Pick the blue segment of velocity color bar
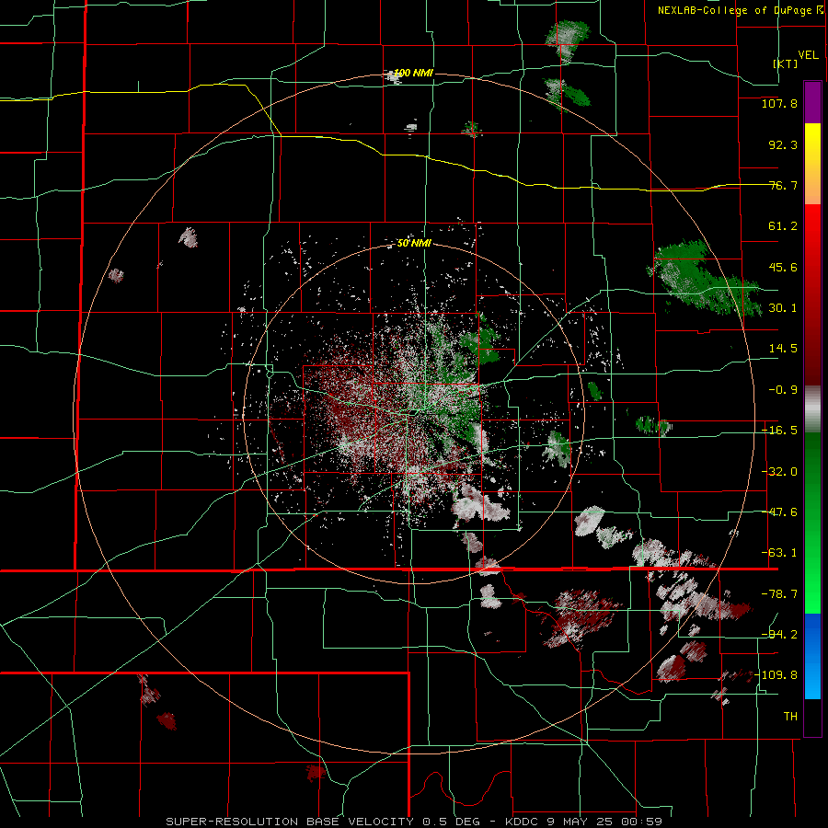Screen dimensions: 828x828 point(812,656)
